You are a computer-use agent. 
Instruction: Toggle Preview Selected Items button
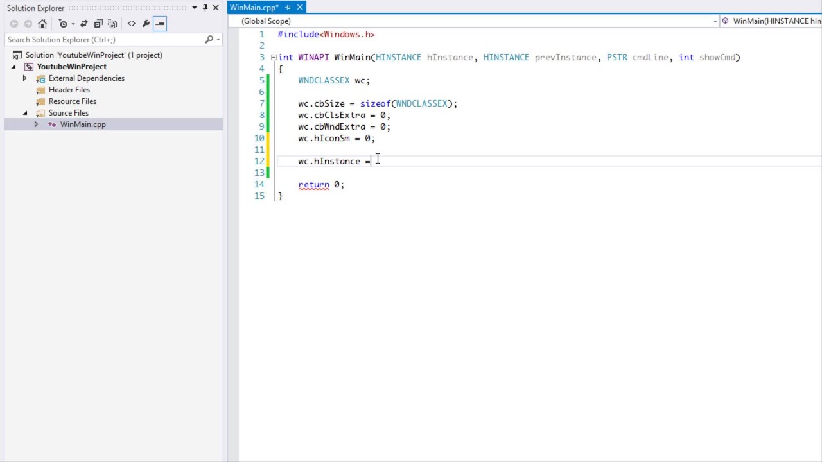pos(160,24)
